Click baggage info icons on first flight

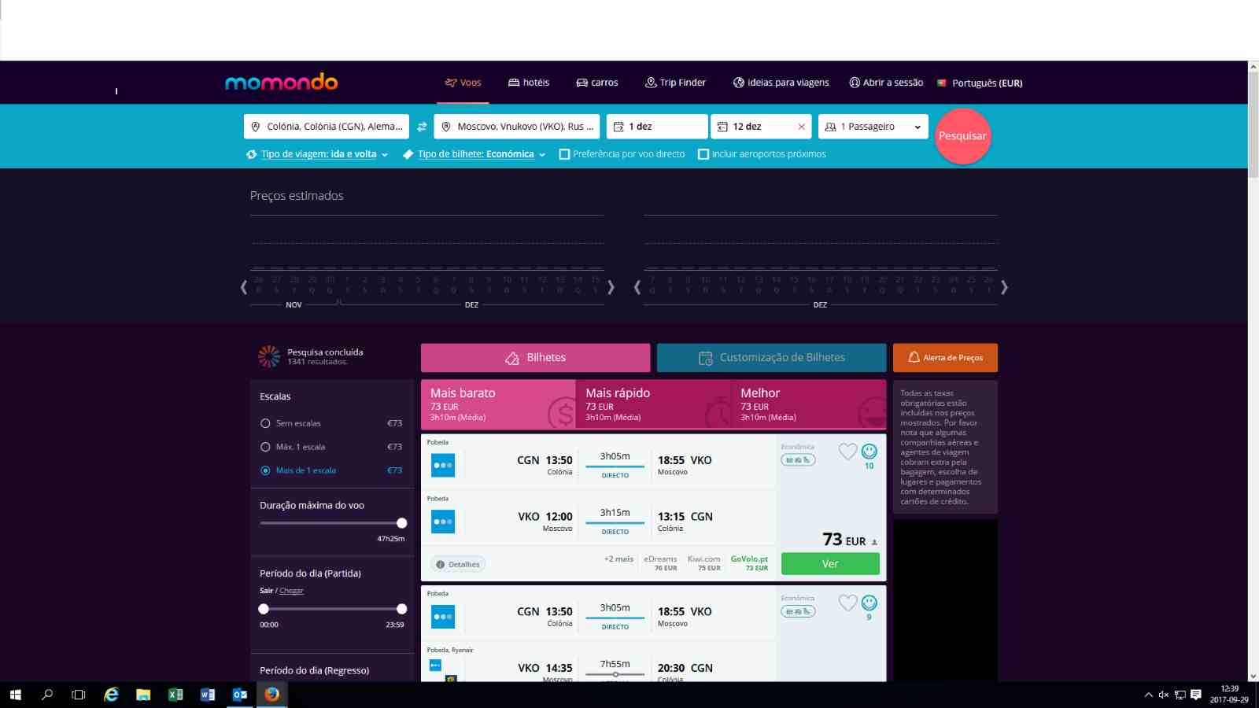(x=798, y=459)
